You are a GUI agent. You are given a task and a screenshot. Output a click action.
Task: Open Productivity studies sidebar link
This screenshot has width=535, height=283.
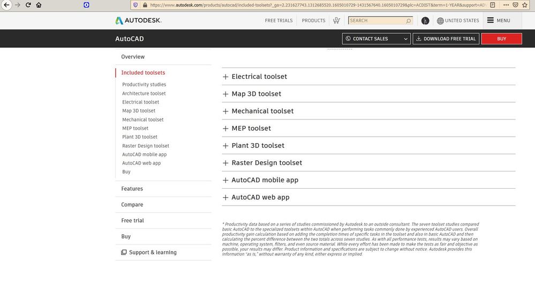click(144, 84)
